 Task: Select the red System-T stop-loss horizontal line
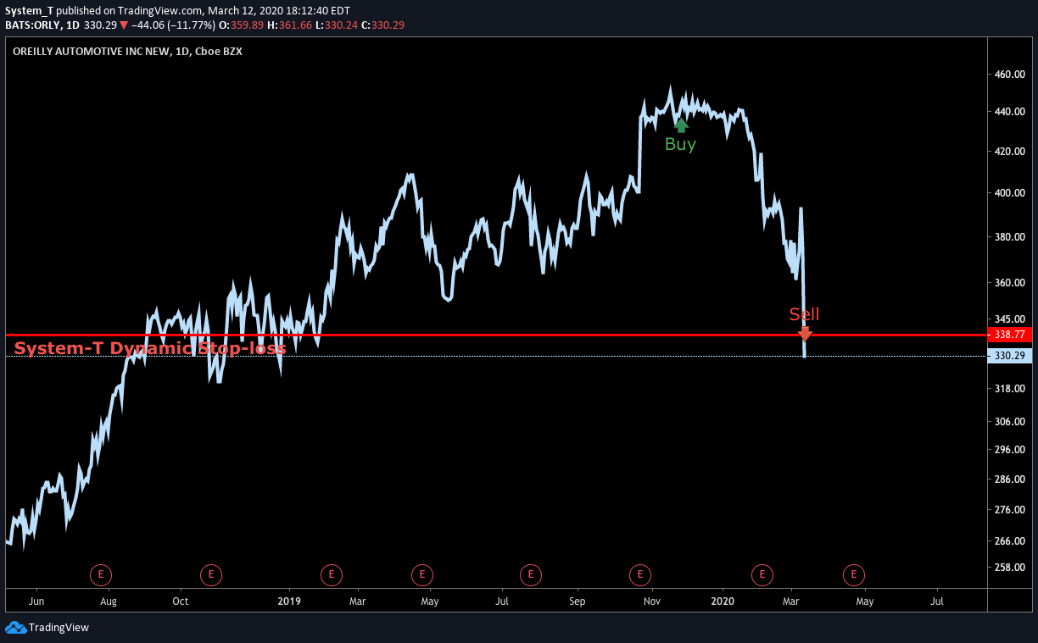pyautogui.click(x=496, y=335)
